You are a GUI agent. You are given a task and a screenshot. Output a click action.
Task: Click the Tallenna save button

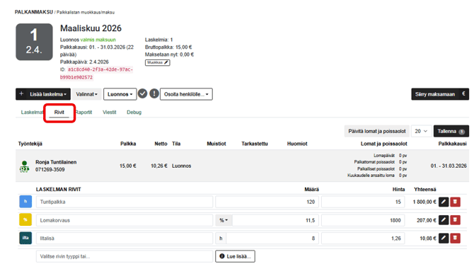click(x=451, y=131)
